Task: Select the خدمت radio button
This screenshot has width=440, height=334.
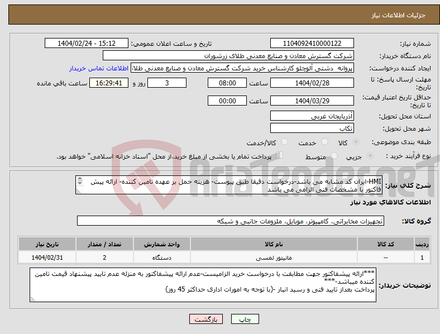Action: click(x=324, y=142)
